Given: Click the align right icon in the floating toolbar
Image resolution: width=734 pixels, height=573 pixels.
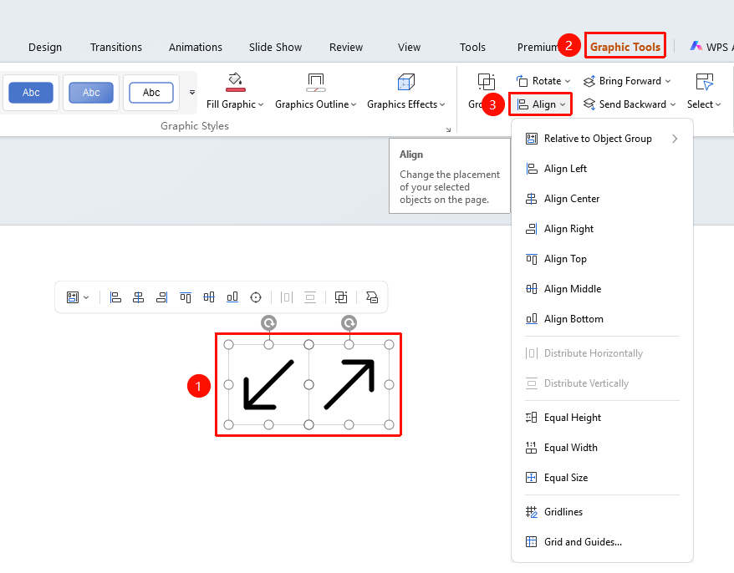Looking at the screenshot, I should [x=162, y=297].
